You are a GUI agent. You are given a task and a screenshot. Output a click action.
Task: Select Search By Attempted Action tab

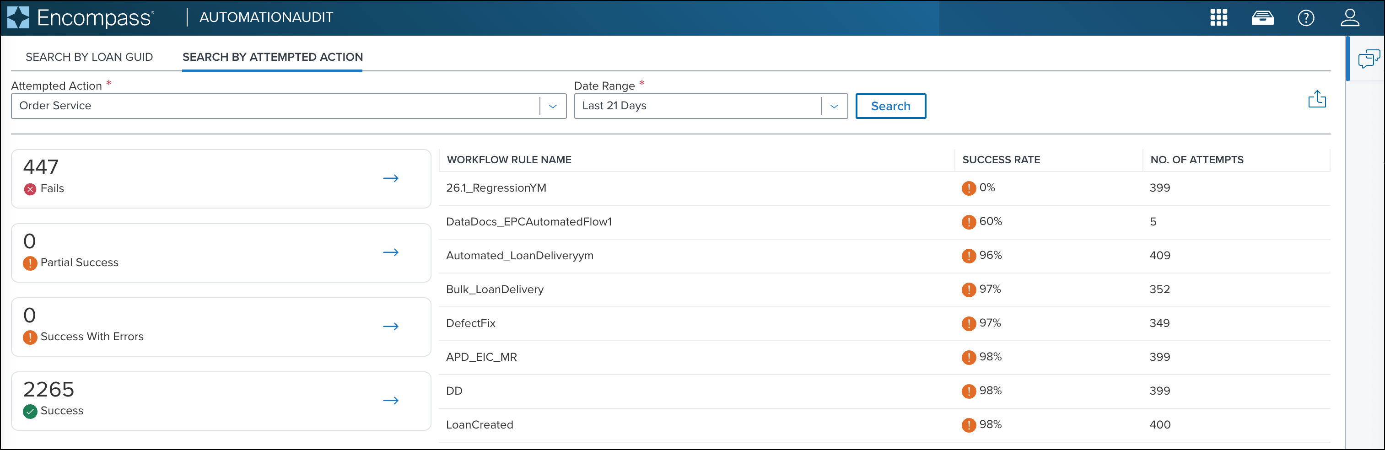(273, 57)
